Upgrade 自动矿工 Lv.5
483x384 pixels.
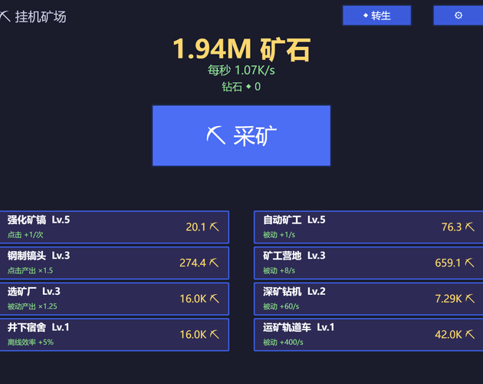point(369,227)
